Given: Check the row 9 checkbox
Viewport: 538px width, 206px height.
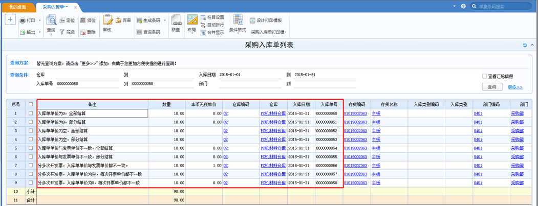Looking at the screenshot, I should (x=31, y=182).
